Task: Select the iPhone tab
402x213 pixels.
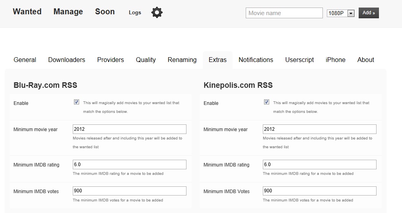Action: click(x=335, y=60)
